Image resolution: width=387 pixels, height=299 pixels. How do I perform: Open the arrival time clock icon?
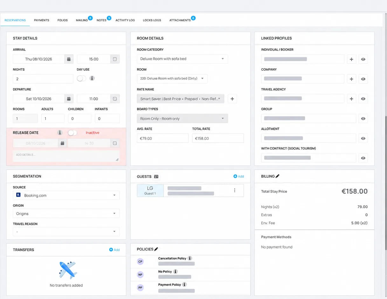[115, 59]
